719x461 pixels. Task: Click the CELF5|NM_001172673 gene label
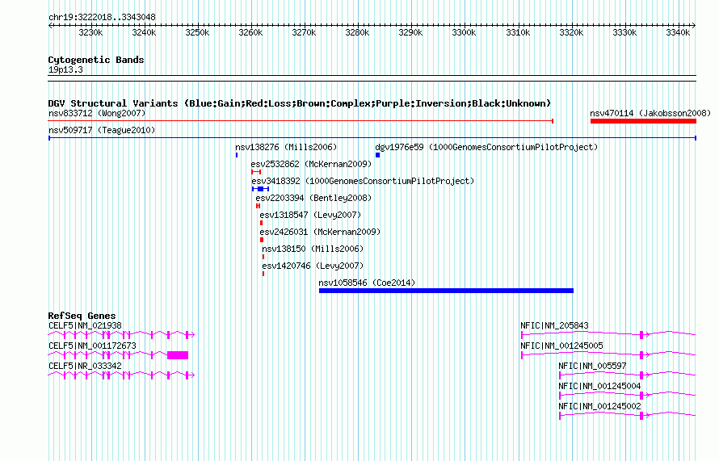pyautogui.click(x=92, y=346)
